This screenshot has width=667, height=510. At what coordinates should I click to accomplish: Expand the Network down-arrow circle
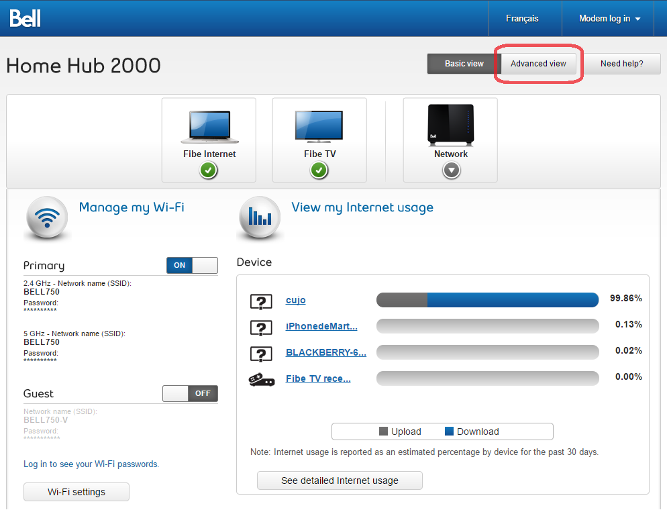point(452,170)
